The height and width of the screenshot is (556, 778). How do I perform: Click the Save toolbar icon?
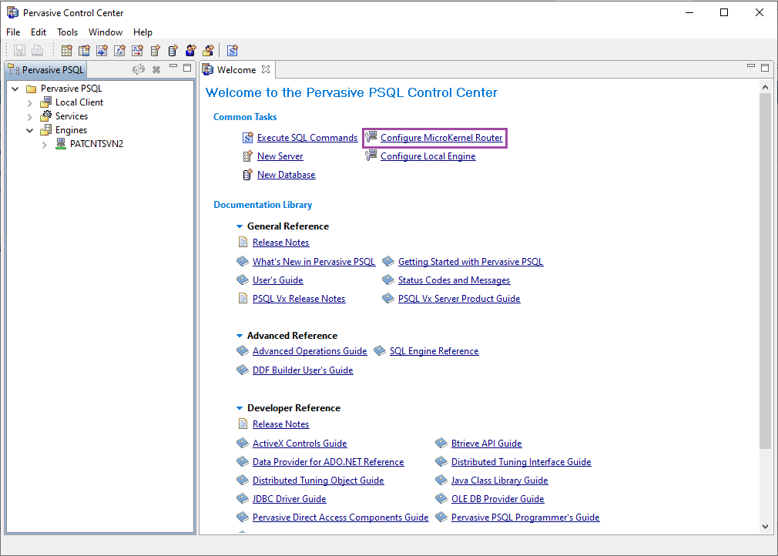[19, 51]
